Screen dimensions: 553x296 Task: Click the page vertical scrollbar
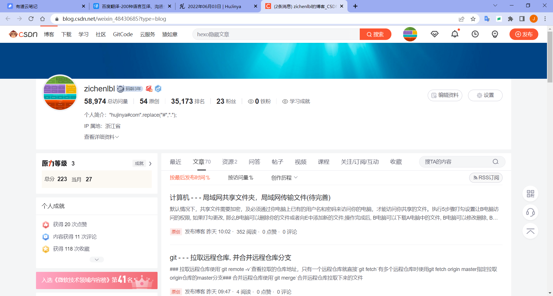[x=550, y=57]
